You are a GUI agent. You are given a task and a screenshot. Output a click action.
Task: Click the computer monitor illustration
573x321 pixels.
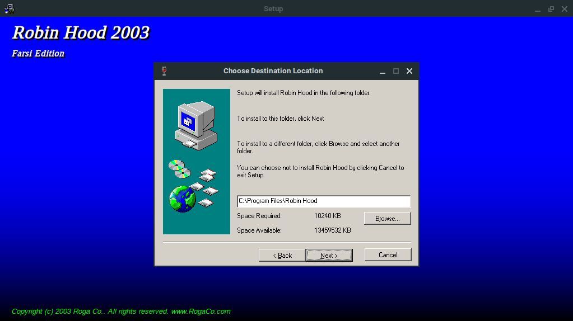coord(194,124)
